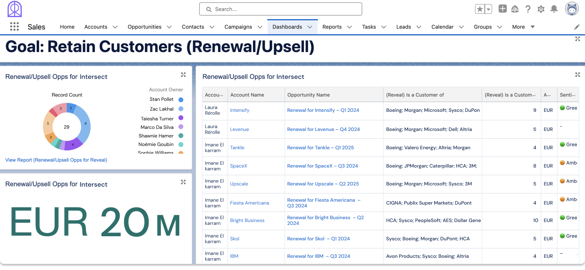Open the Bright Business account link
Image resolution: width=585 pixels, height=270 pixels.
coord(247,220)
